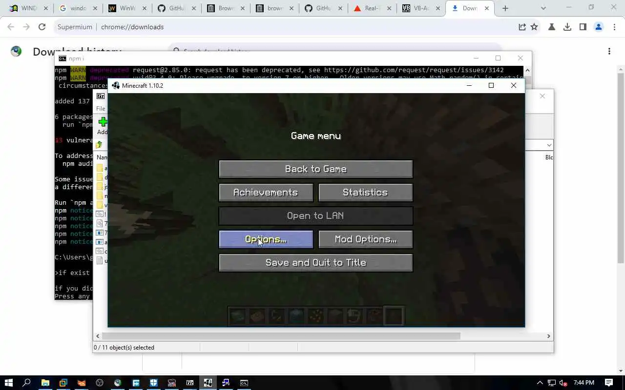Bookmark this page with the star icon

click(534, 27)
